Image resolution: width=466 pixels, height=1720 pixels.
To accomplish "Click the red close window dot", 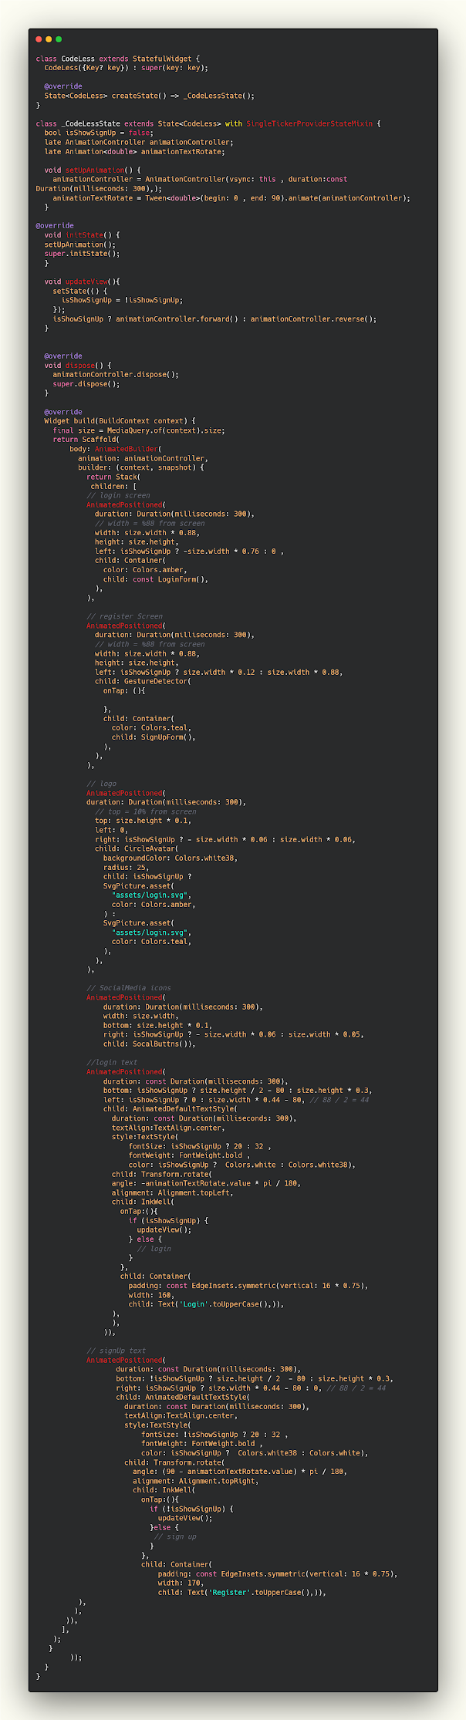I will point(39,39).
